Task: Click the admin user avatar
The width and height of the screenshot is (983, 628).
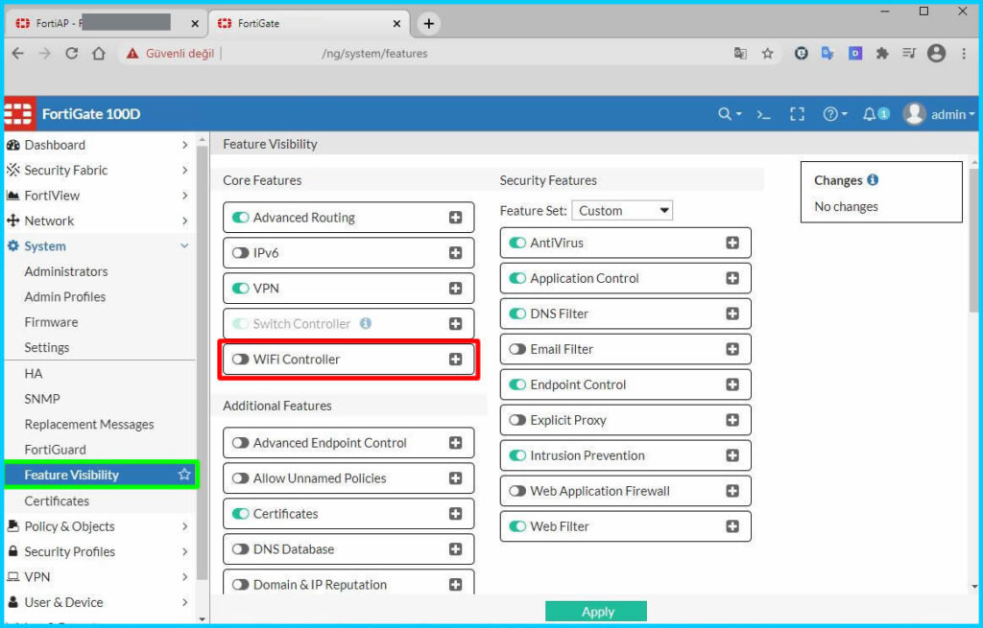Action: pyautogui.click(x=914, y=114)
